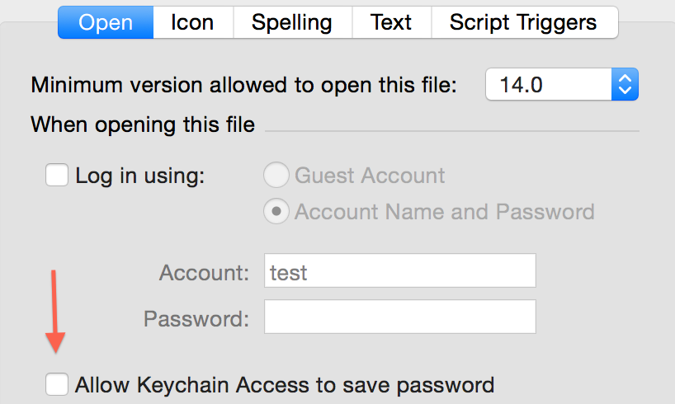The image size is (675, 404).
Task: Tick the Allow Keychain Access checkbox
Action: pyautogui.click(x=57, y=383)
